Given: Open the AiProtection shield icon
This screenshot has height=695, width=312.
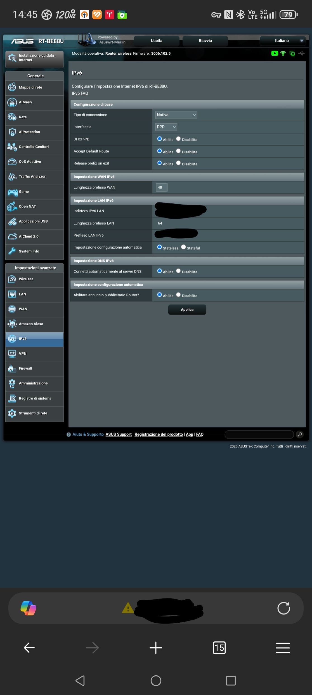Looking at the screenshot, I should pos(12,132).
